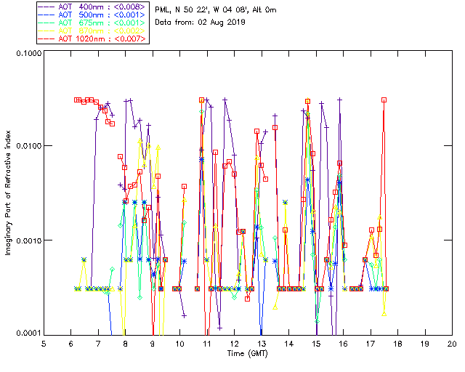Click the x-axis tick label 5
This screenshot has width=465, height=372.
44,344
